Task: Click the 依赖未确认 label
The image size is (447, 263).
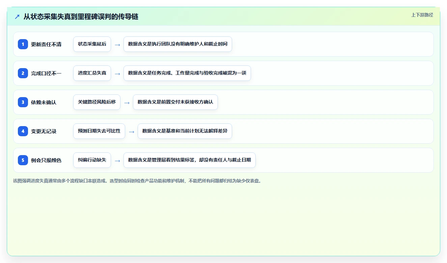Action: tap(44, 102)
